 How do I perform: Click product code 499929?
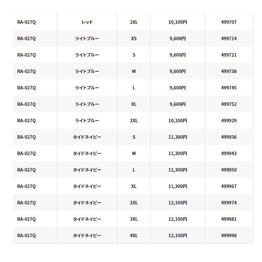point(229,121)
